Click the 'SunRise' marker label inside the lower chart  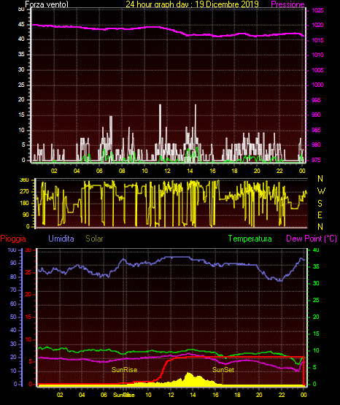(x=124, y=370)
